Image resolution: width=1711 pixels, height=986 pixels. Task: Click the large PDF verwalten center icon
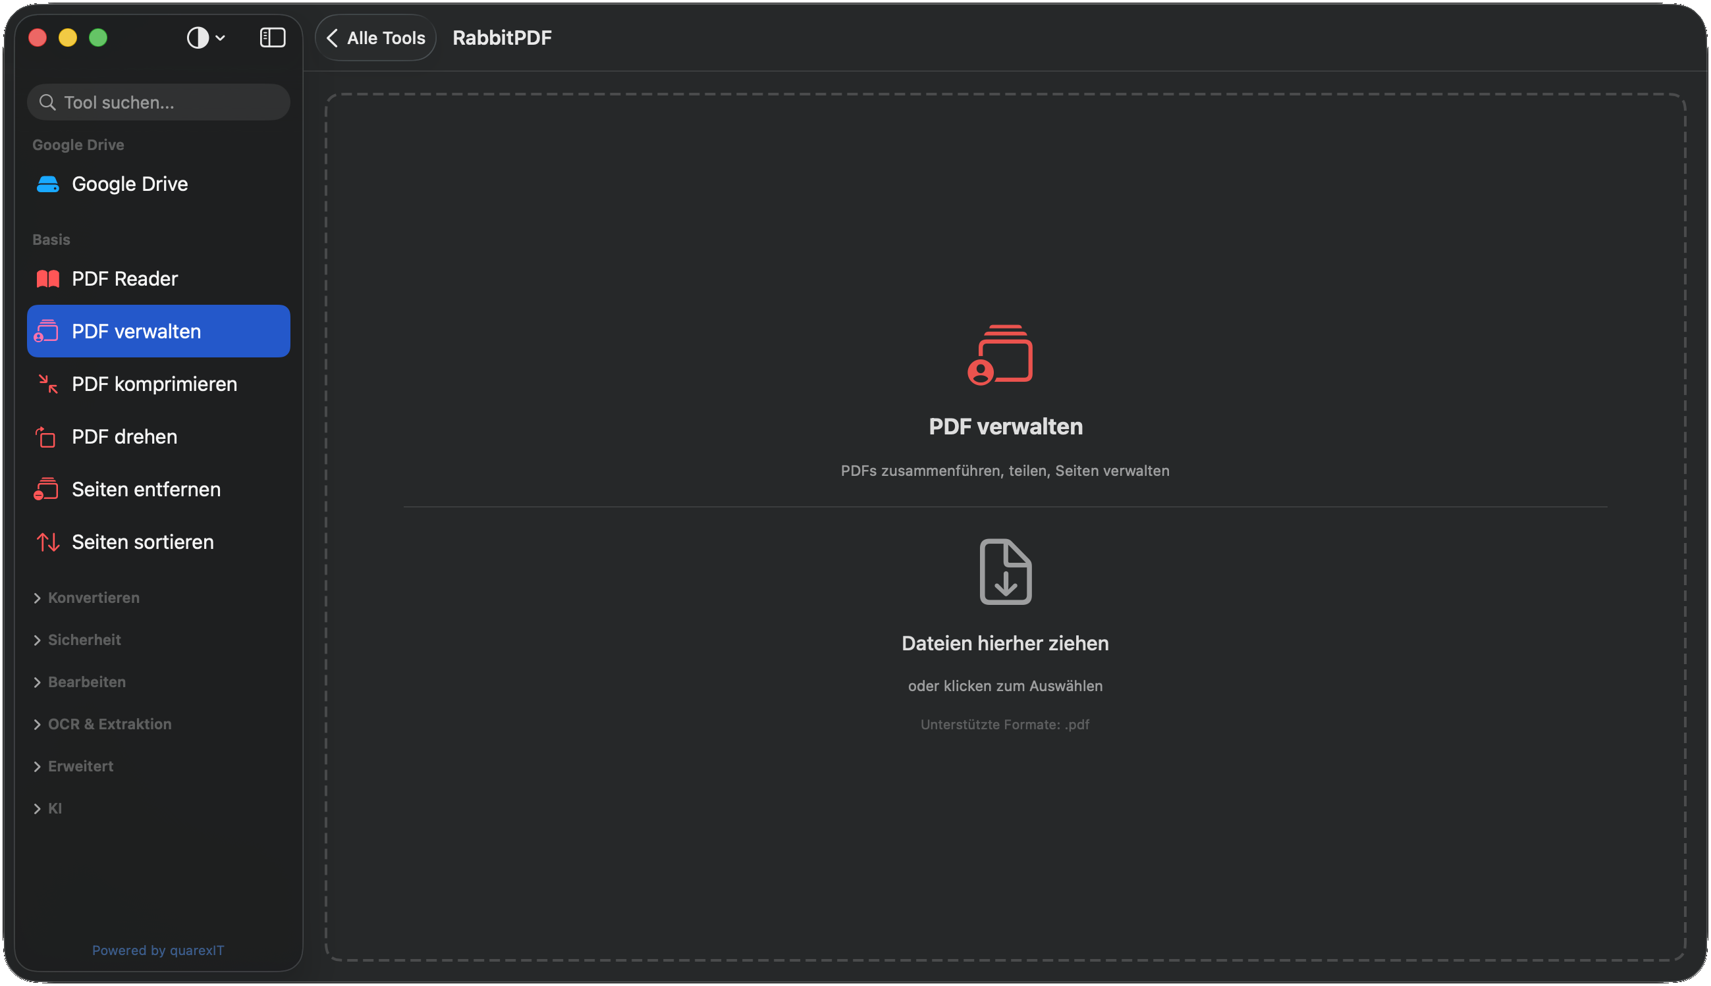point(1000,355)
